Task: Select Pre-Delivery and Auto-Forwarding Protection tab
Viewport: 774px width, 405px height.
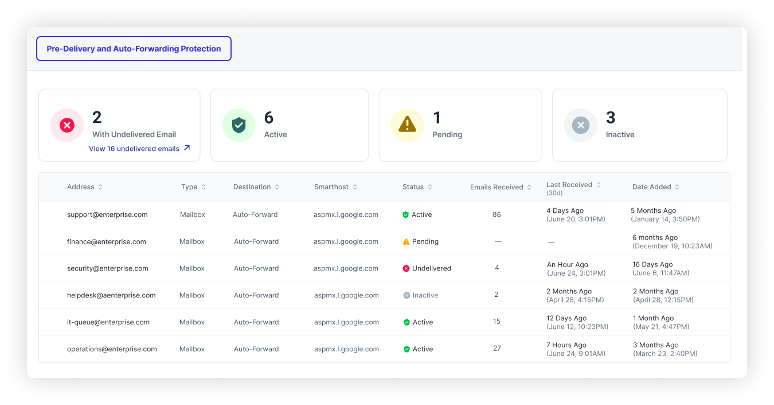Action: pyautogui.click(x=134, y=49)
